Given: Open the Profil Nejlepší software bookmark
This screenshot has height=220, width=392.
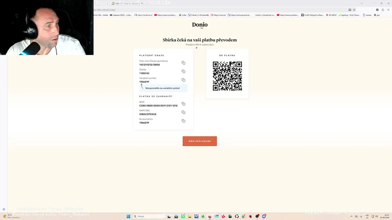Looking at the screenshot, I should tap(312, 15).
